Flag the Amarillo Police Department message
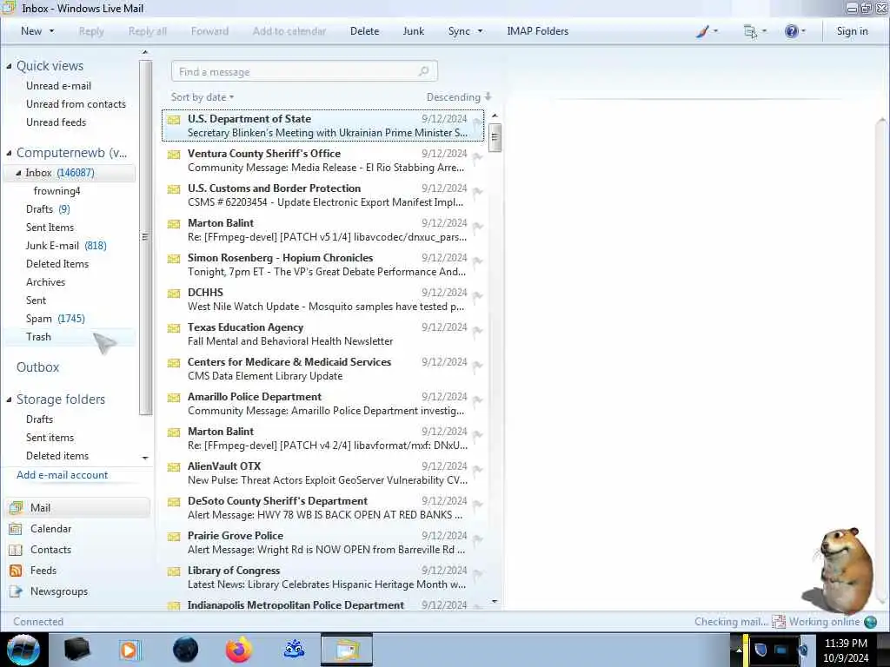This screenshot has height=667, width=890. (x=477, y=401)
